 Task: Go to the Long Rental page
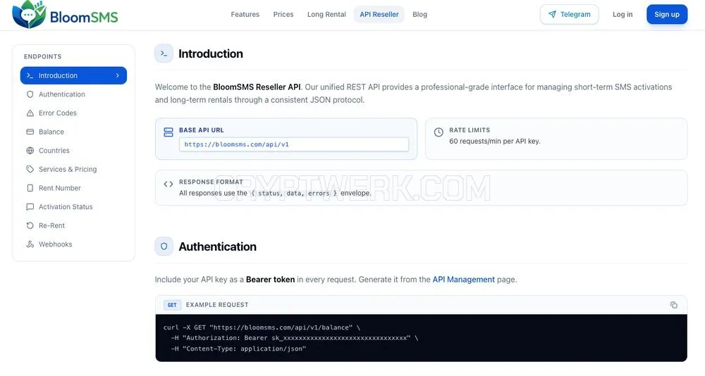click(x=326, y=14)
